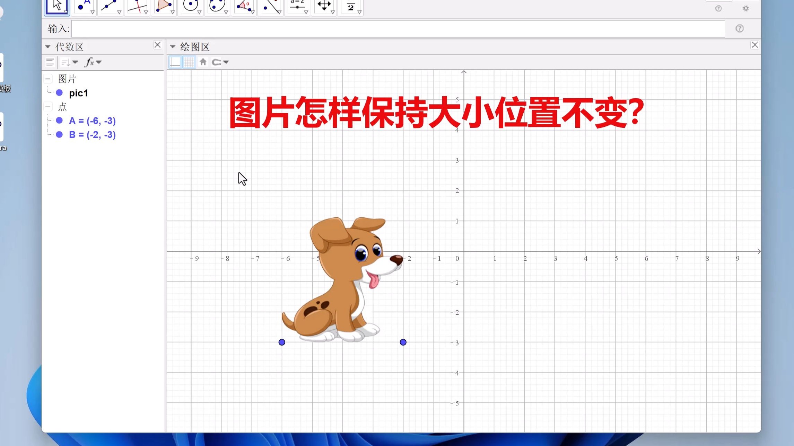Select the Angle measurement tool
This screenshot has width=794, height=446.
click(244, 5)
